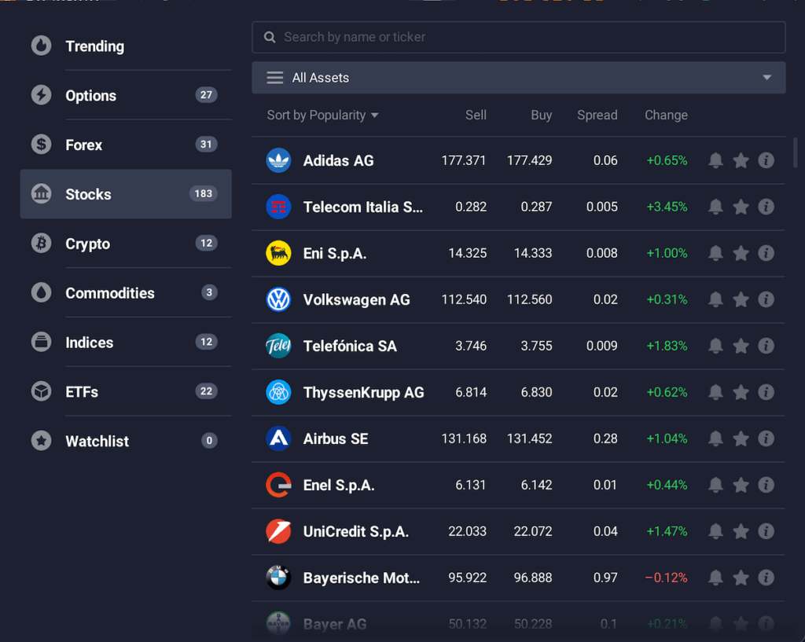Star Telefónica SA as a favorite
The width and height of the screenshot is (805, 642).
741,346
